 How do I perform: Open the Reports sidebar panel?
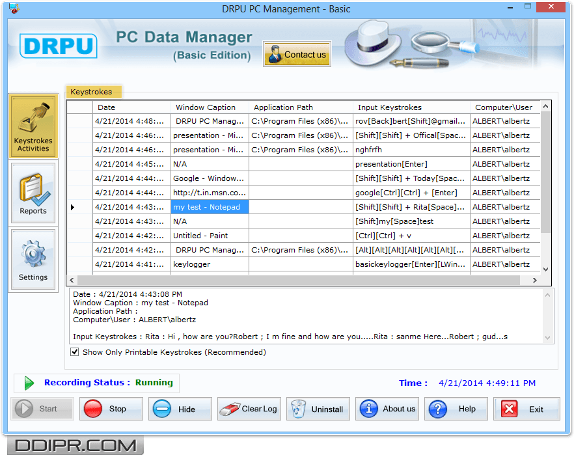click(33, 193)
